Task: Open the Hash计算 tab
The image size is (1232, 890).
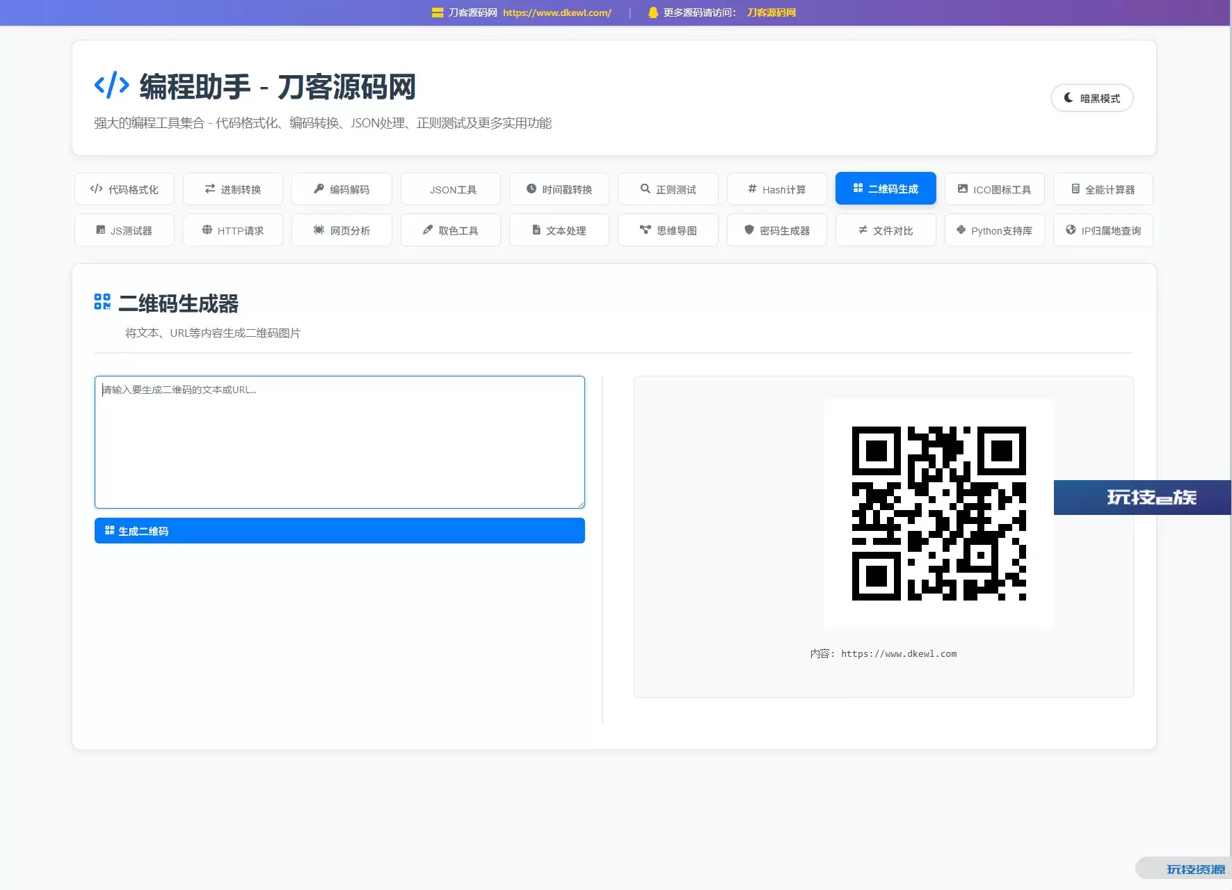Action: pyautogui.click(x=776, y=189)
